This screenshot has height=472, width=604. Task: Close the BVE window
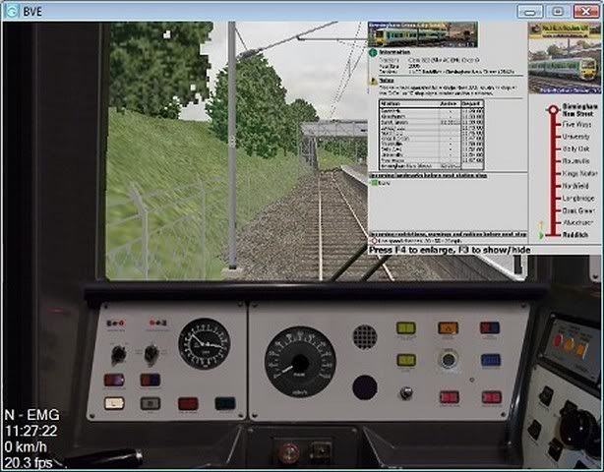(x=586, y=12)
